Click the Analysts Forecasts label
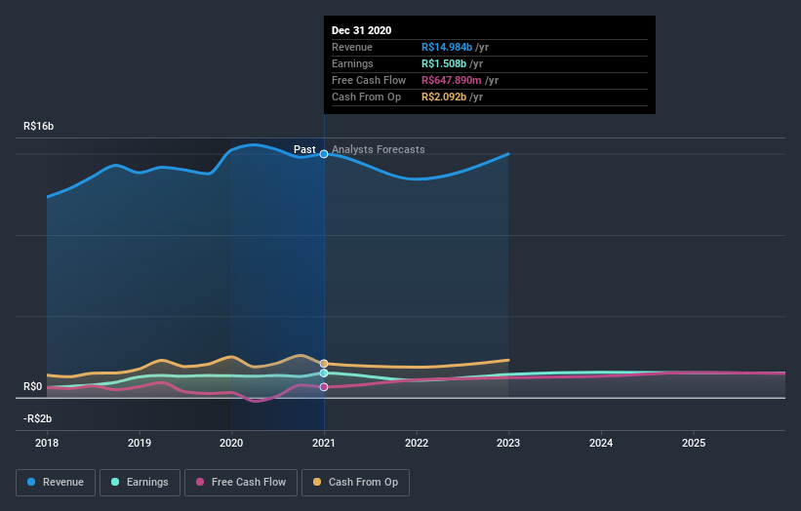 pyautogui.click(x=379, y=149)
